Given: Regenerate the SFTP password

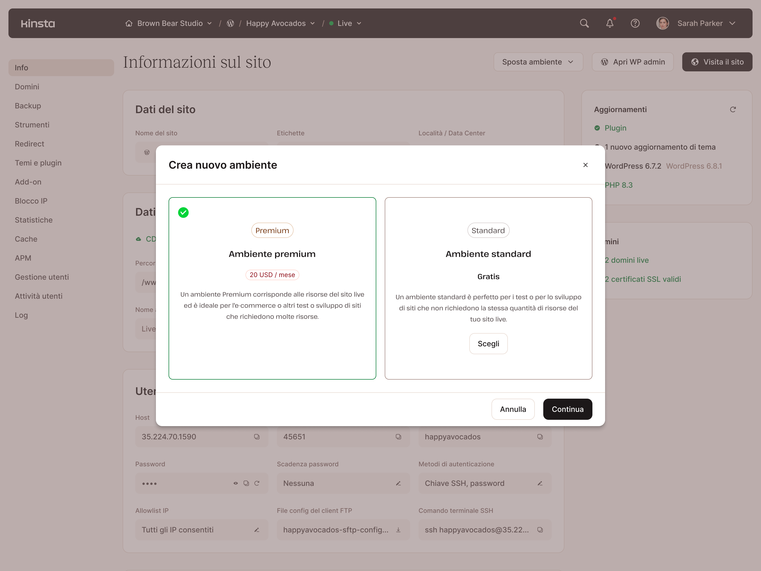Looking at the screenshot, I should (x=257, y=483).
